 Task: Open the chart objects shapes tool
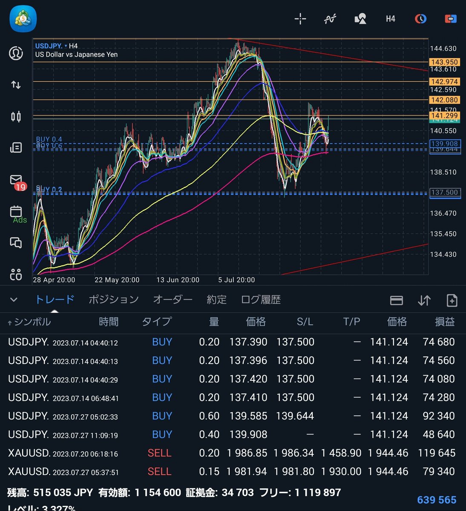click(x=360, y=19)
